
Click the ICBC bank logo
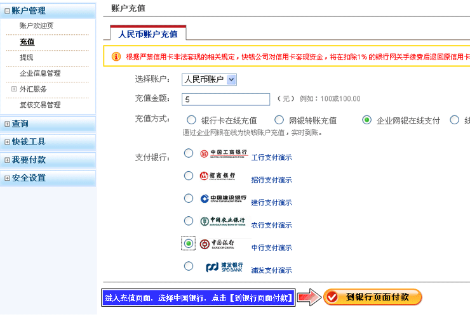224,153
